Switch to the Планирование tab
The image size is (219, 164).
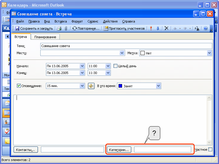pos(45,37)
